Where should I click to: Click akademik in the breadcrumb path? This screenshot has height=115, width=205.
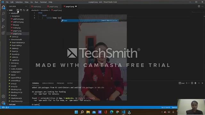[35, 10]
